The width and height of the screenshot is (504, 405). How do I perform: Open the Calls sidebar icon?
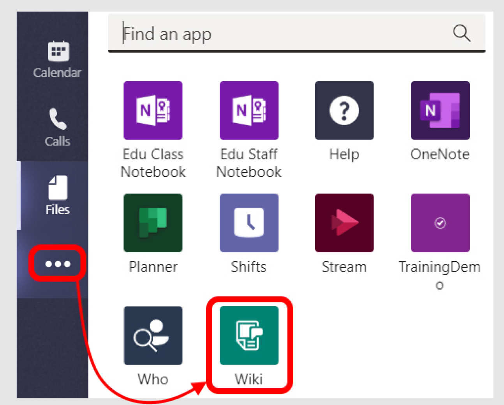[x=58, y=119]
